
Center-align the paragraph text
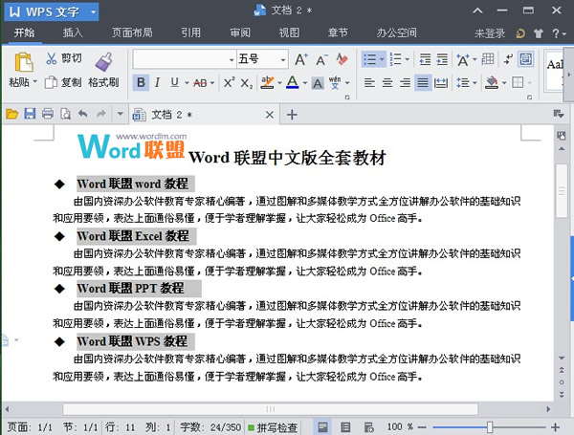click(387, 83)
